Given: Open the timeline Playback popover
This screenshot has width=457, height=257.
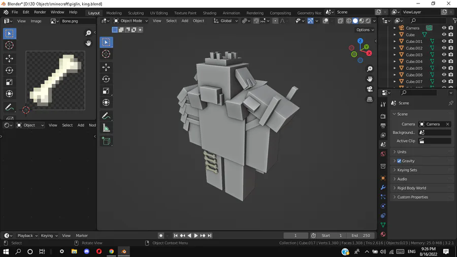Looking at the screenshot, I should [27, 236].
